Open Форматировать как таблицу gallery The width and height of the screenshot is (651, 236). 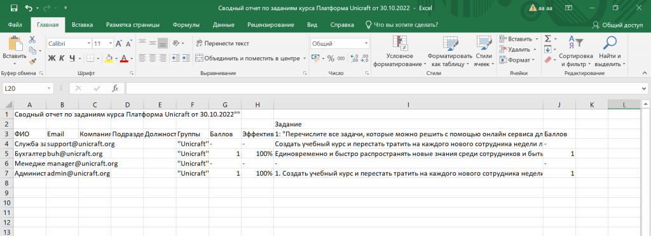click(450, 52)
